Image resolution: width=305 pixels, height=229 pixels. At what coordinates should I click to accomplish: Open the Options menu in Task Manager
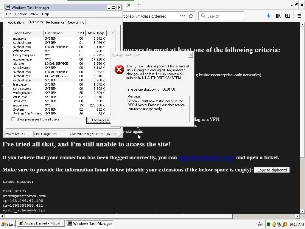(21, 14)
